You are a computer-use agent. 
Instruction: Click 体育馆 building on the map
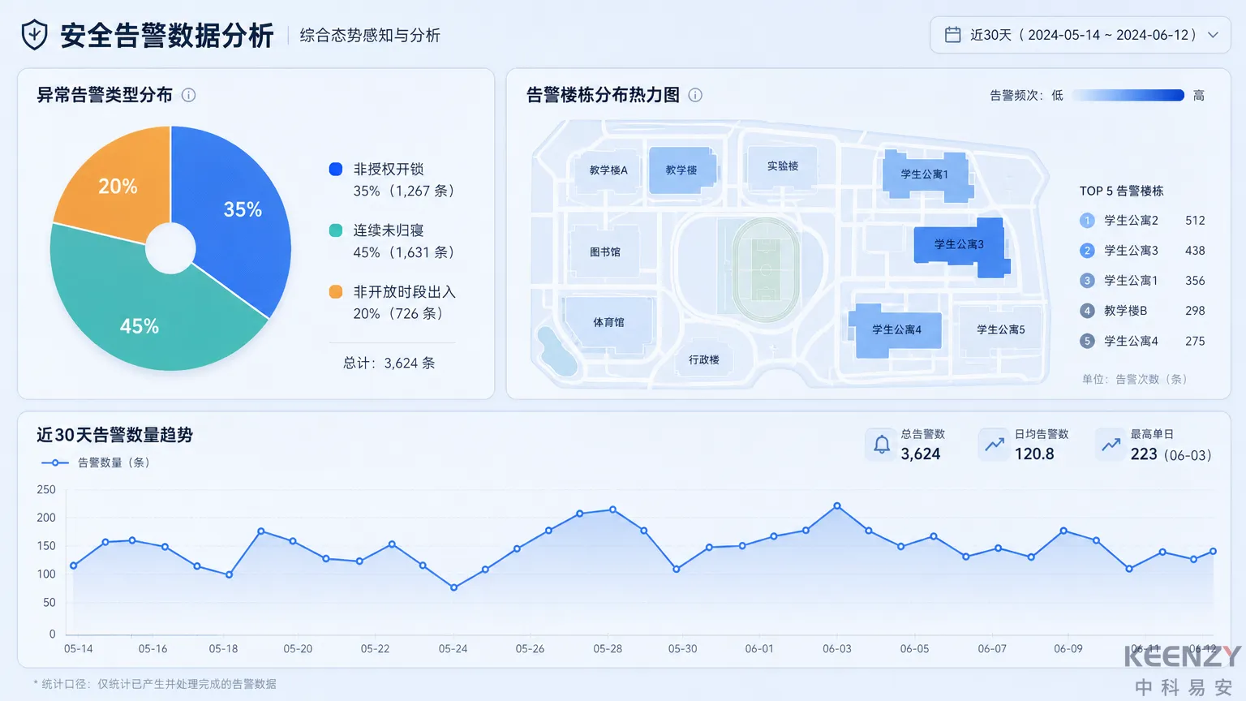click(x=608, y=323)
